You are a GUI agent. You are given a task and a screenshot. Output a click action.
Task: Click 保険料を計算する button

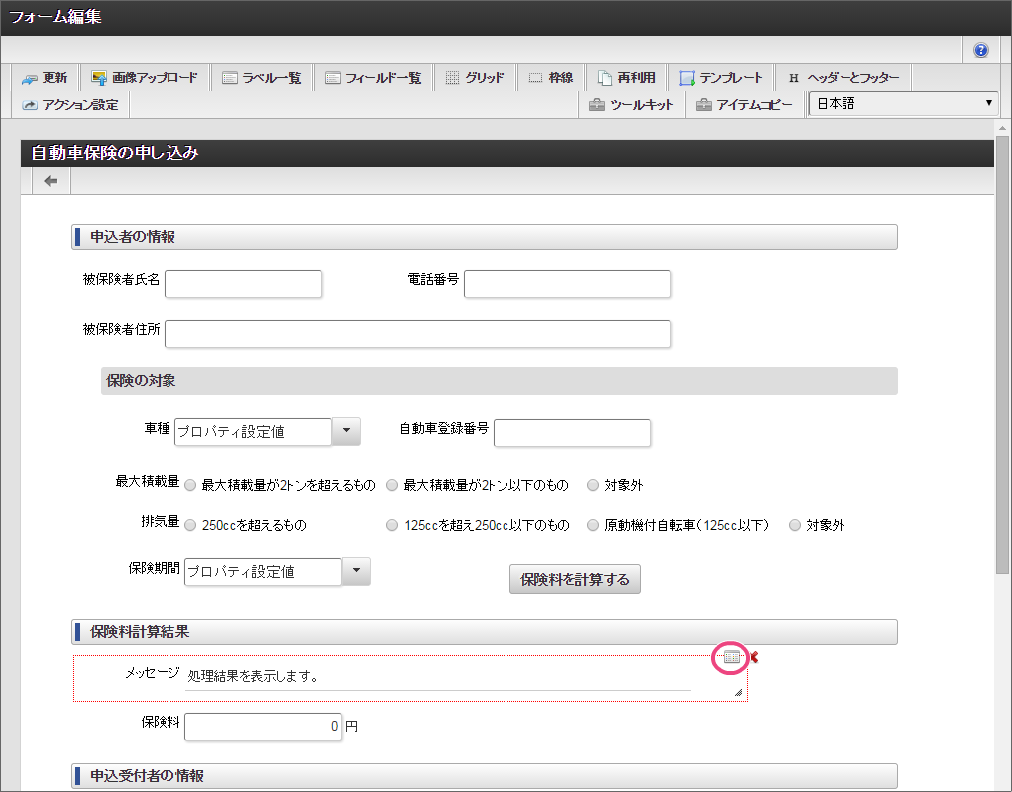click(575, 579)
